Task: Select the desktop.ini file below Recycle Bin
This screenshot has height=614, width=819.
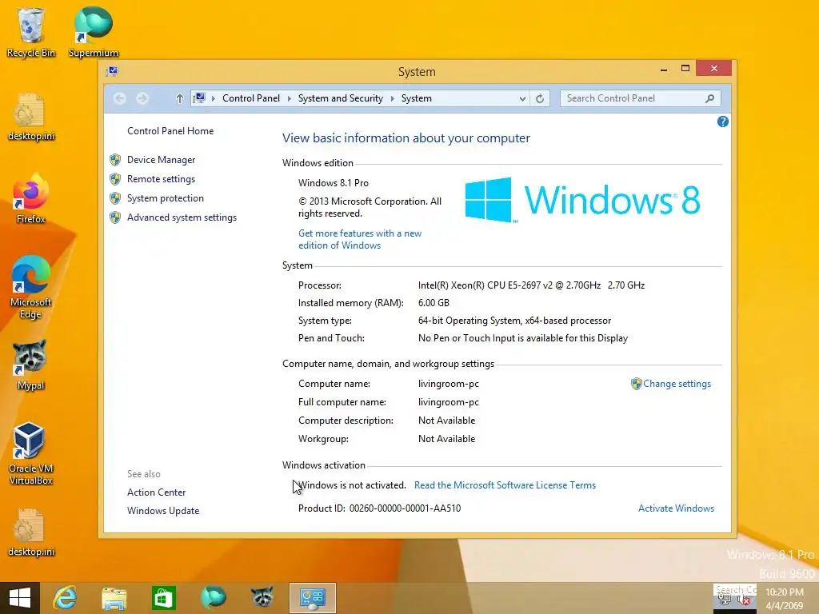Action: click(31, 117)
